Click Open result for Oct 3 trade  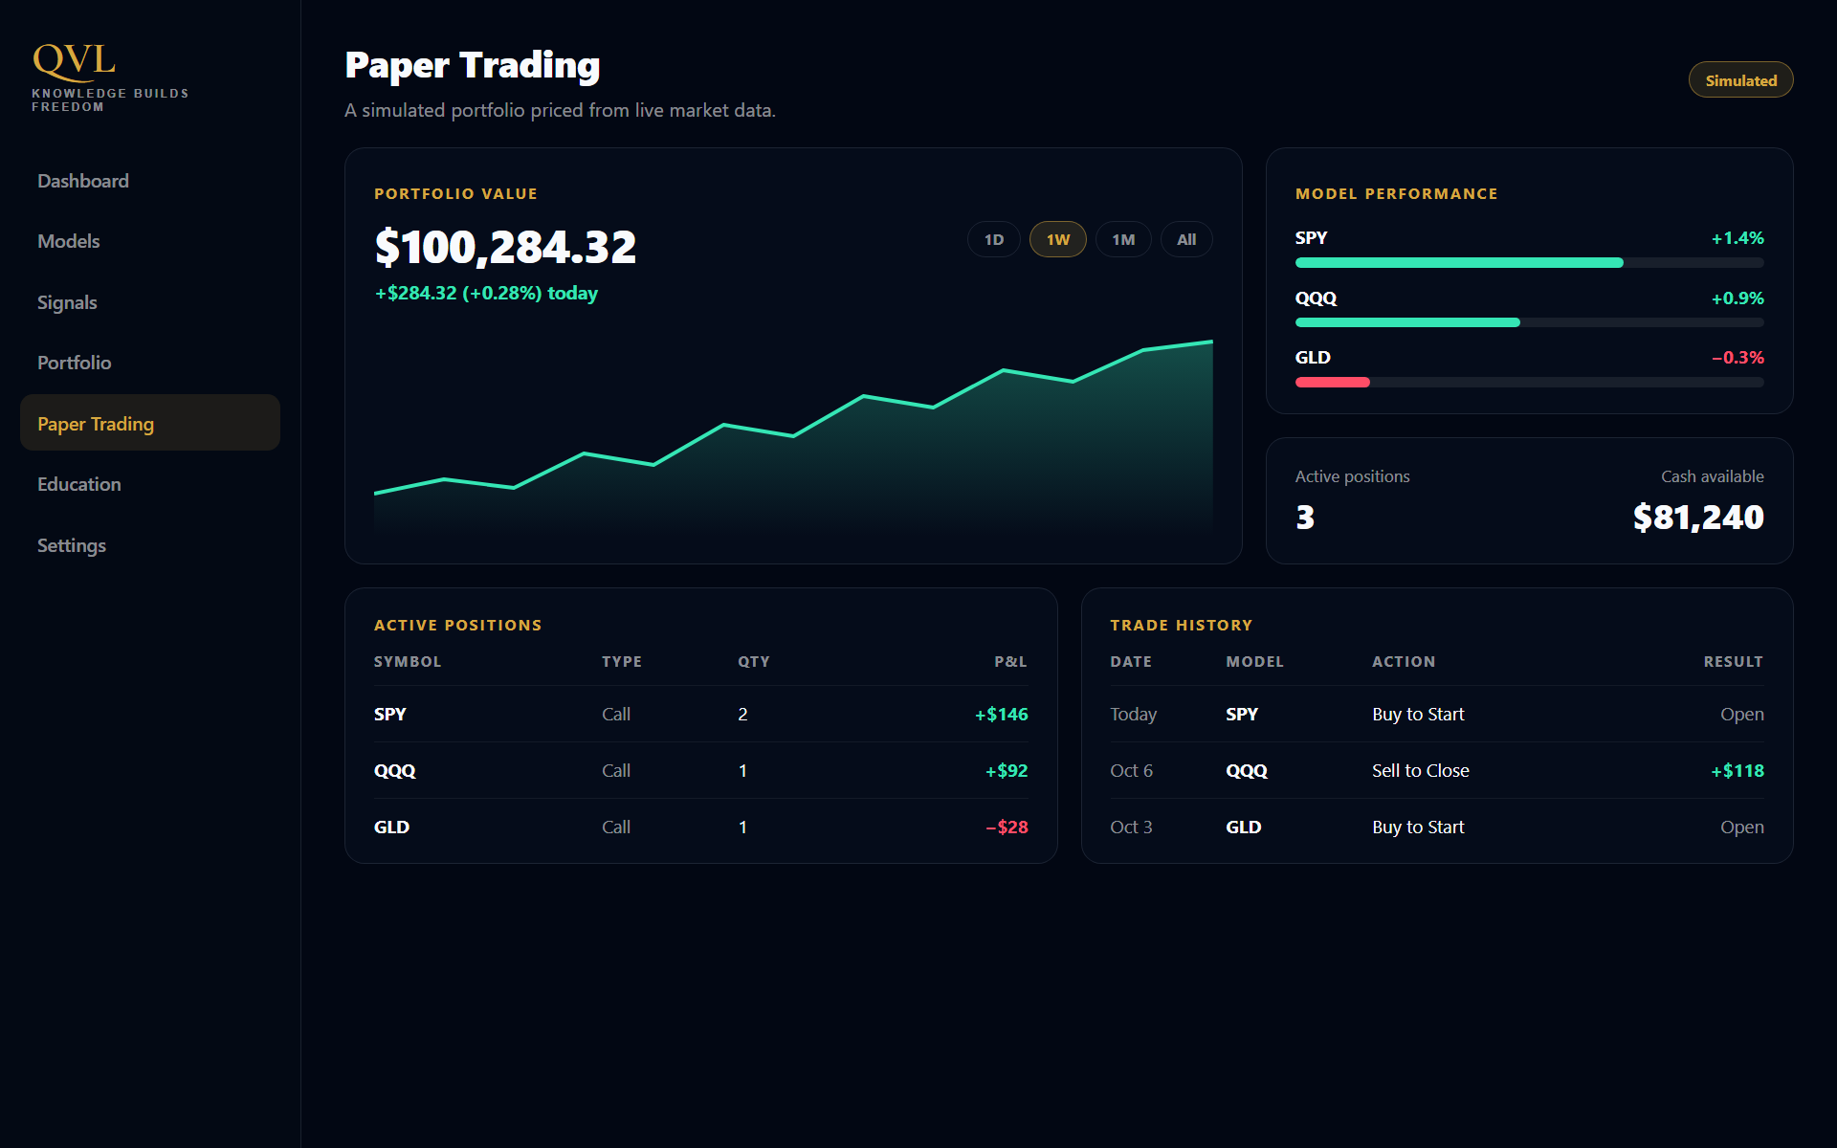point(1742,827)
